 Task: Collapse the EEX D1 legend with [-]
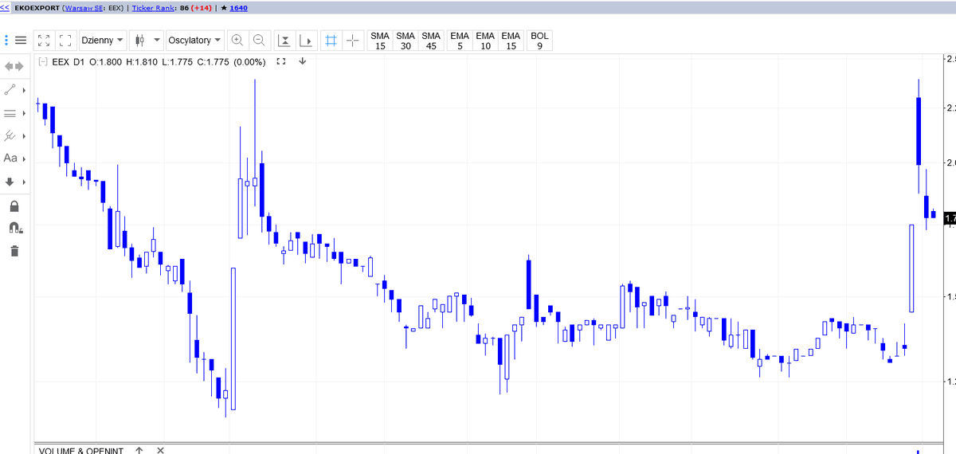(x=43, y=62)
